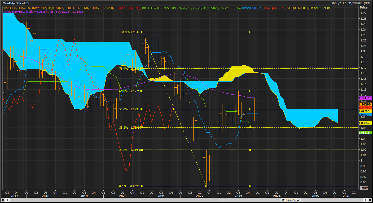Screen dimensions: 373x203
Task: Click the Price axis header label
Action: [363, 7]
